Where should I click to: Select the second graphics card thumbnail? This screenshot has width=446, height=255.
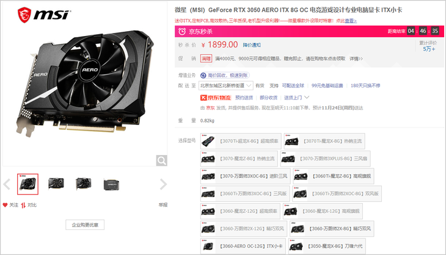point(56,184)
